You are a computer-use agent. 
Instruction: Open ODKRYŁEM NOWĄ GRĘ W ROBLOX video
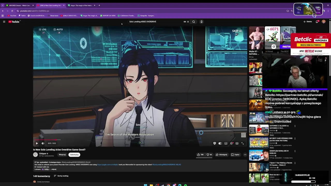(259, 155)
